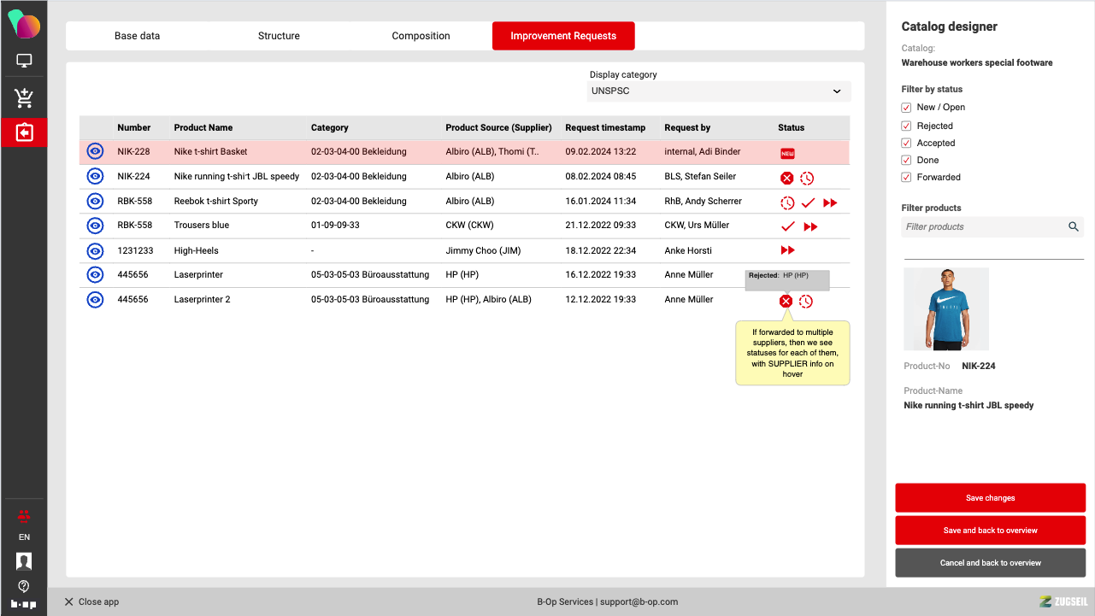Disable the Forwarded status filter
Screen dimensions: 1095x616
pyautogui.click(x=906, y=178)
